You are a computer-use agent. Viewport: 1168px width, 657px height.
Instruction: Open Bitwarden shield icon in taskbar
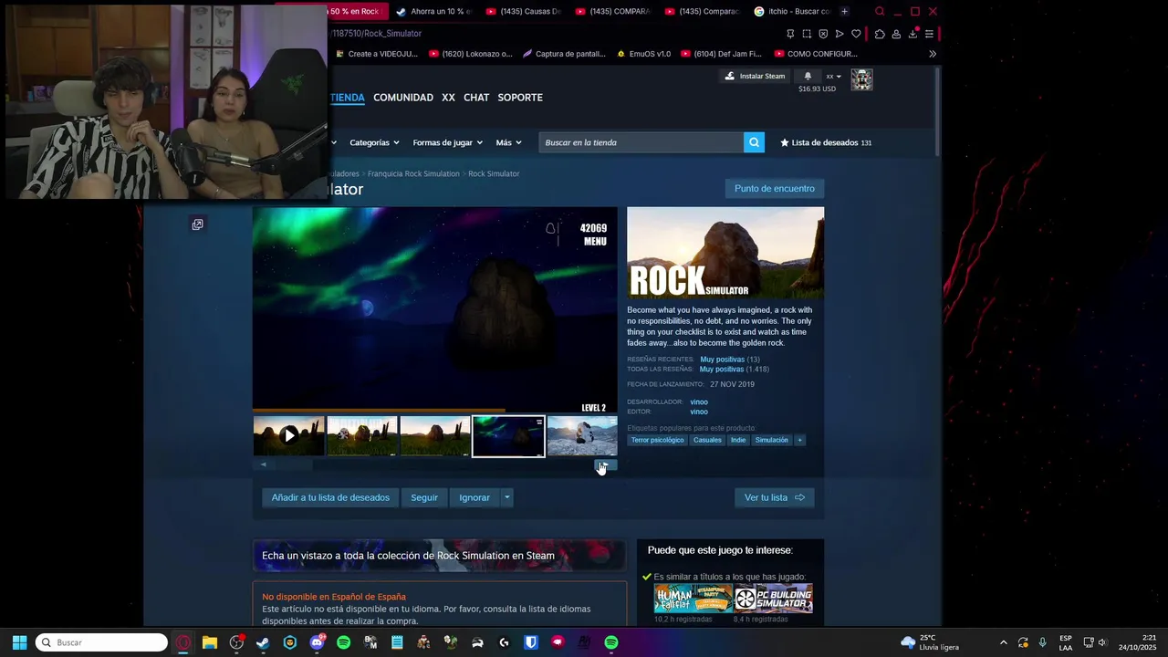(x=531, y=642)
